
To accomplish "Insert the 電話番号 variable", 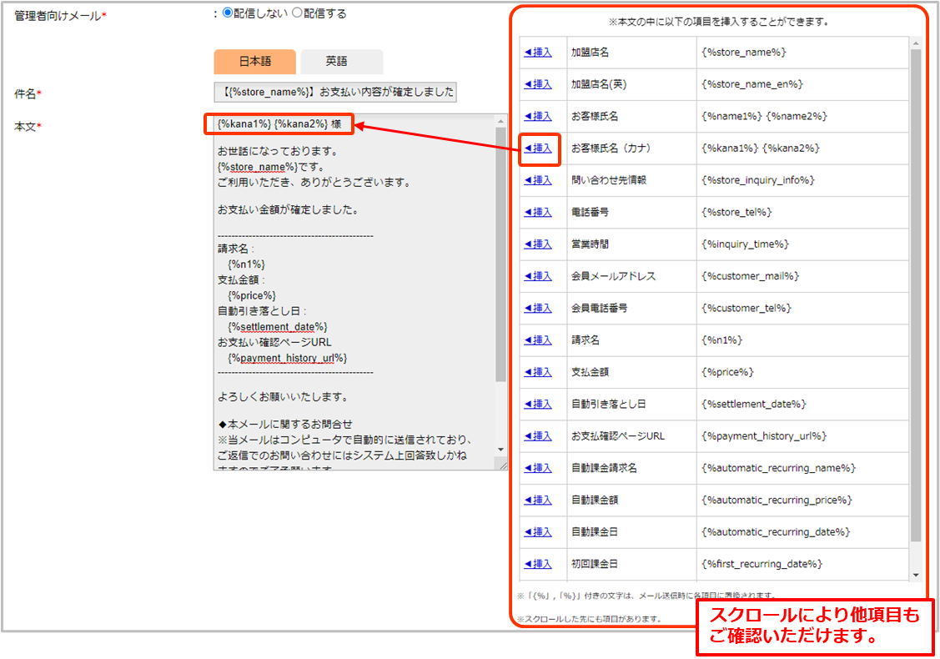I will [x=538, y=212].
